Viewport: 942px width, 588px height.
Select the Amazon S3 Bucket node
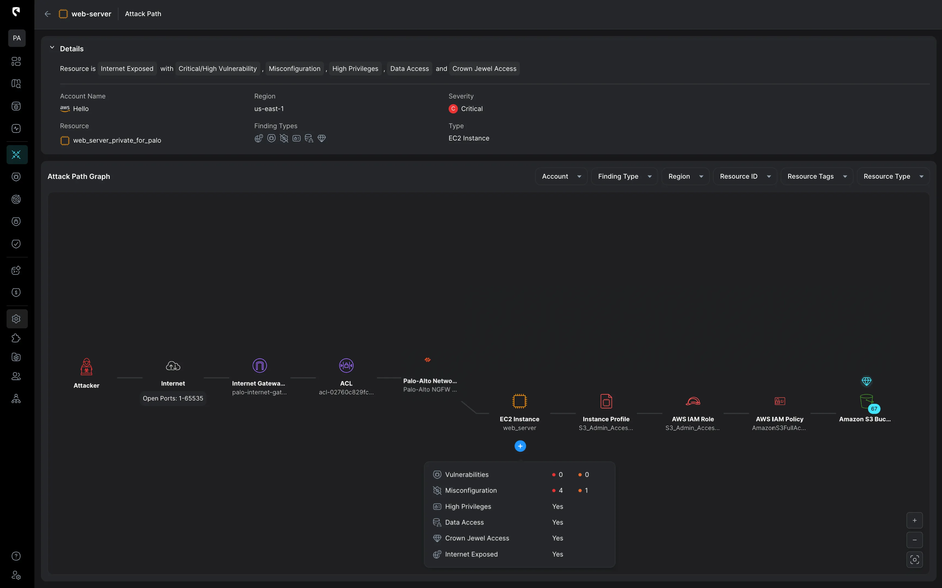865,408
